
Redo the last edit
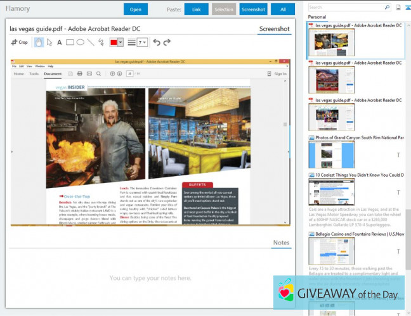tap(167, 42)
